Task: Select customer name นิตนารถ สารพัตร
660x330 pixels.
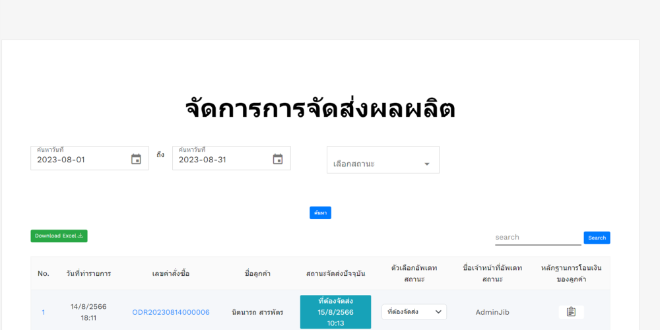Action: tap(257, 312)
